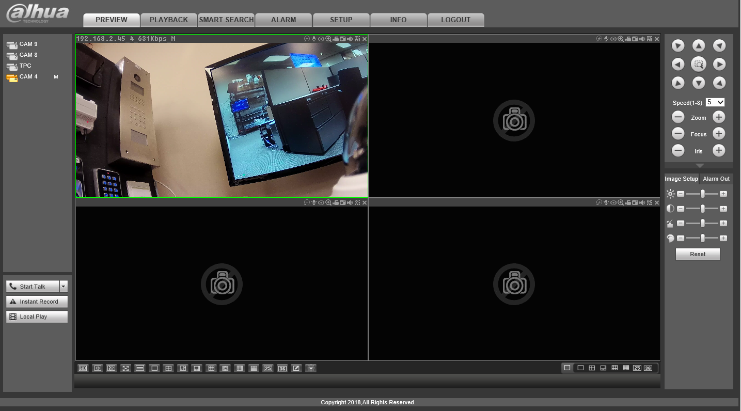
Task: Open the Speed(1-8) dropdown
Action: pyautogui.click(x=715, y=102)
